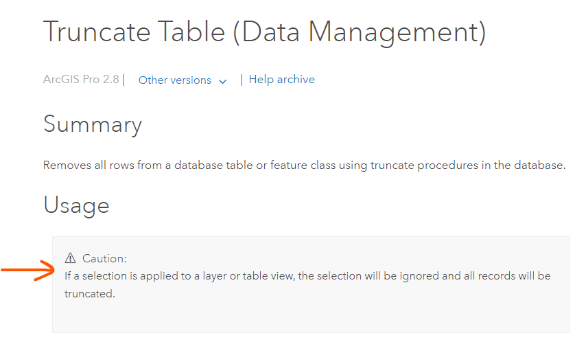575x342 pixels.
Task: Select the Summary section heading
Action: [92, 124]
